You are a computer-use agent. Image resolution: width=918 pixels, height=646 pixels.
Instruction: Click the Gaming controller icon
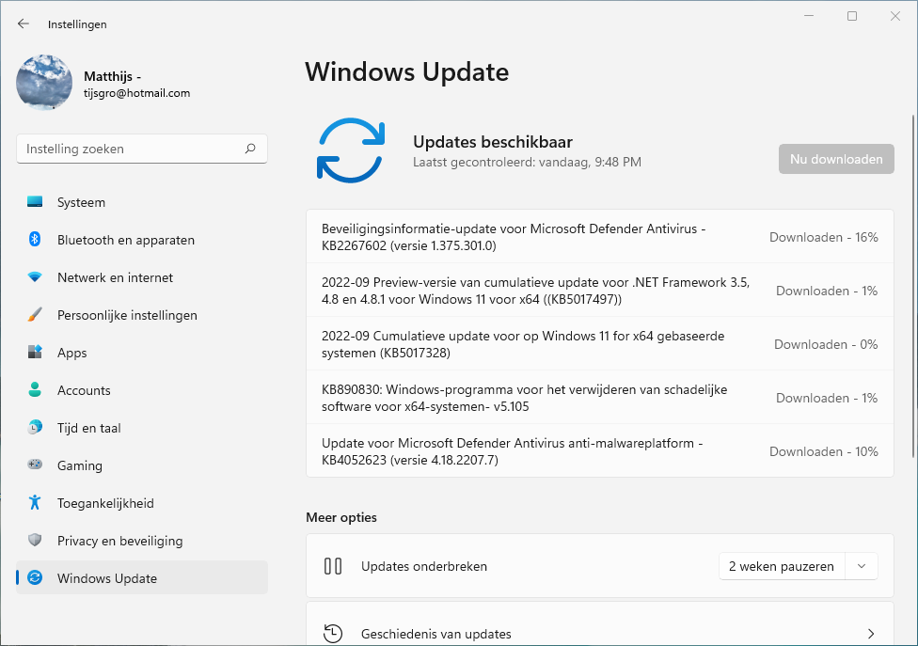click(35, 465)
